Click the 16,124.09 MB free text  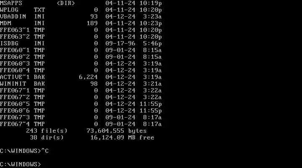point(122,137)
